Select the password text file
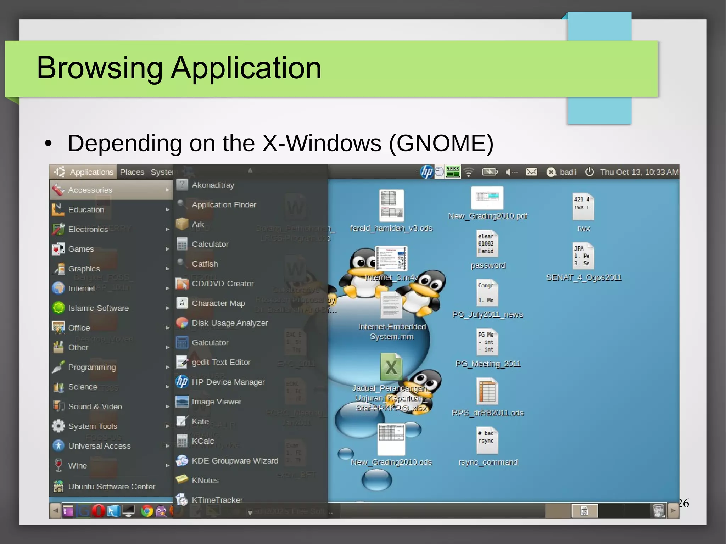 point(488,249)
